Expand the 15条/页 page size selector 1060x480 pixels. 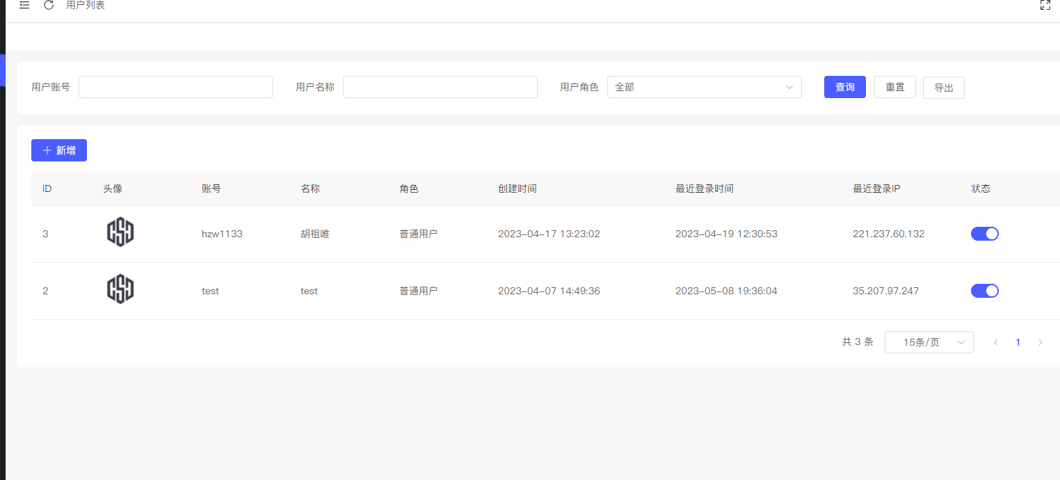[929, 342]
